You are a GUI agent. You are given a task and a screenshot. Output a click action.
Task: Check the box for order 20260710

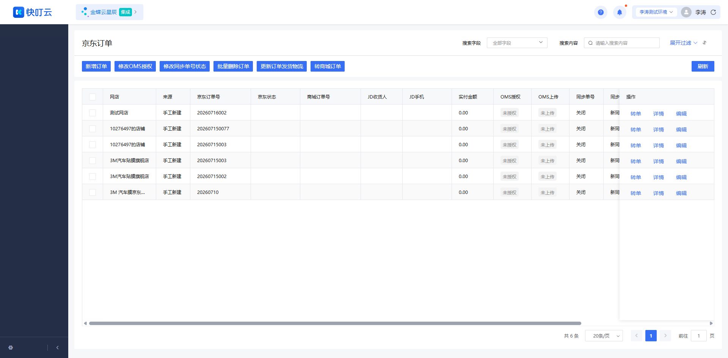(93, 192)
